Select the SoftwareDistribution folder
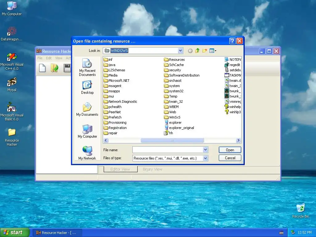Screen dimensions: 316x237 [182, 75]
